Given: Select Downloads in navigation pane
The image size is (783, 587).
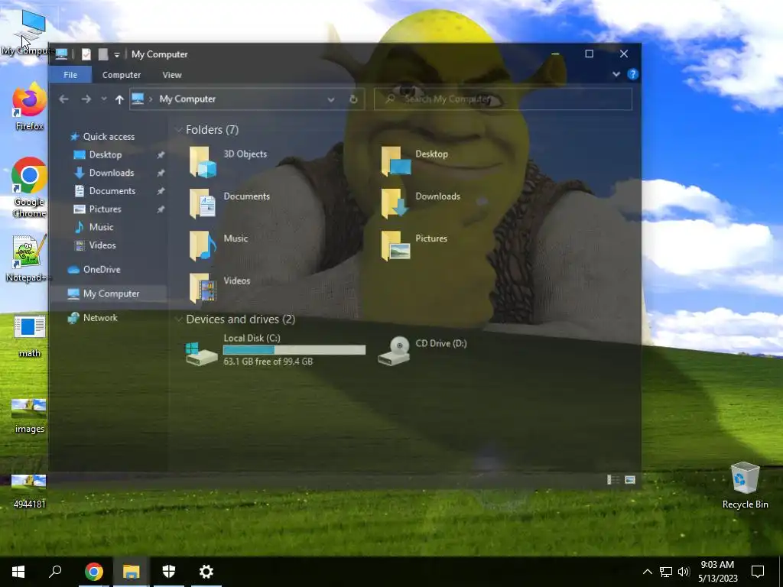Looking at the screenshot, I should click(x=112, y=173).
